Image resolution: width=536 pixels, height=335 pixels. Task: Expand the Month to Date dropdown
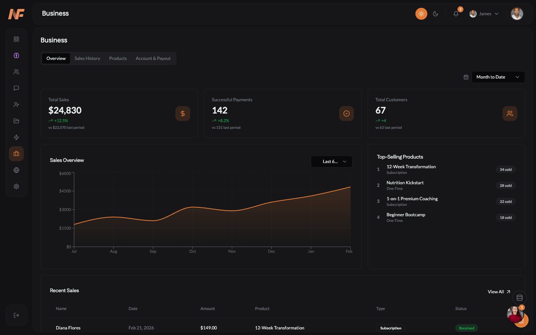pos(498,77)
